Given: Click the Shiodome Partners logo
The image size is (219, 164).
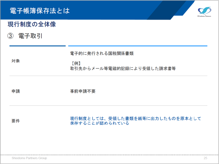Looking at the screenshot, I should point(204,12).
